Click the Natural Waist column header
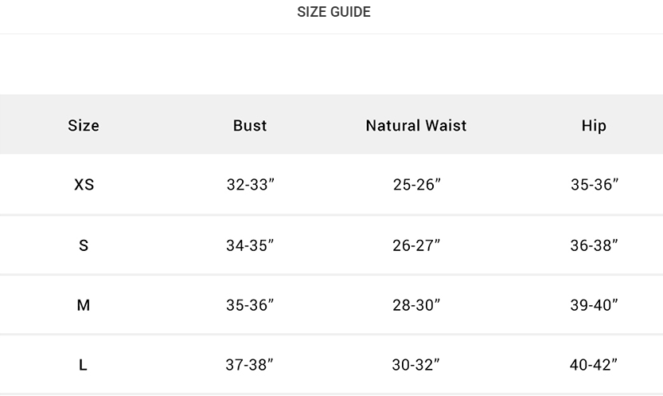Image resolution: width=663 pixels, height=396 pixels. (x=416, y=125)
